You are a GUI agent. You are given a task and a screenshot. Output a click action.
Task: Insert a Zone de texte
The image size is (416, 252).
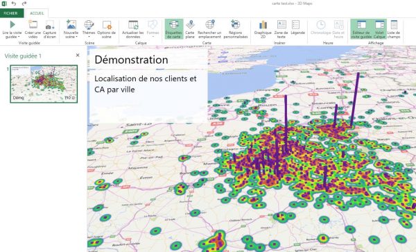tap(281, 29)
